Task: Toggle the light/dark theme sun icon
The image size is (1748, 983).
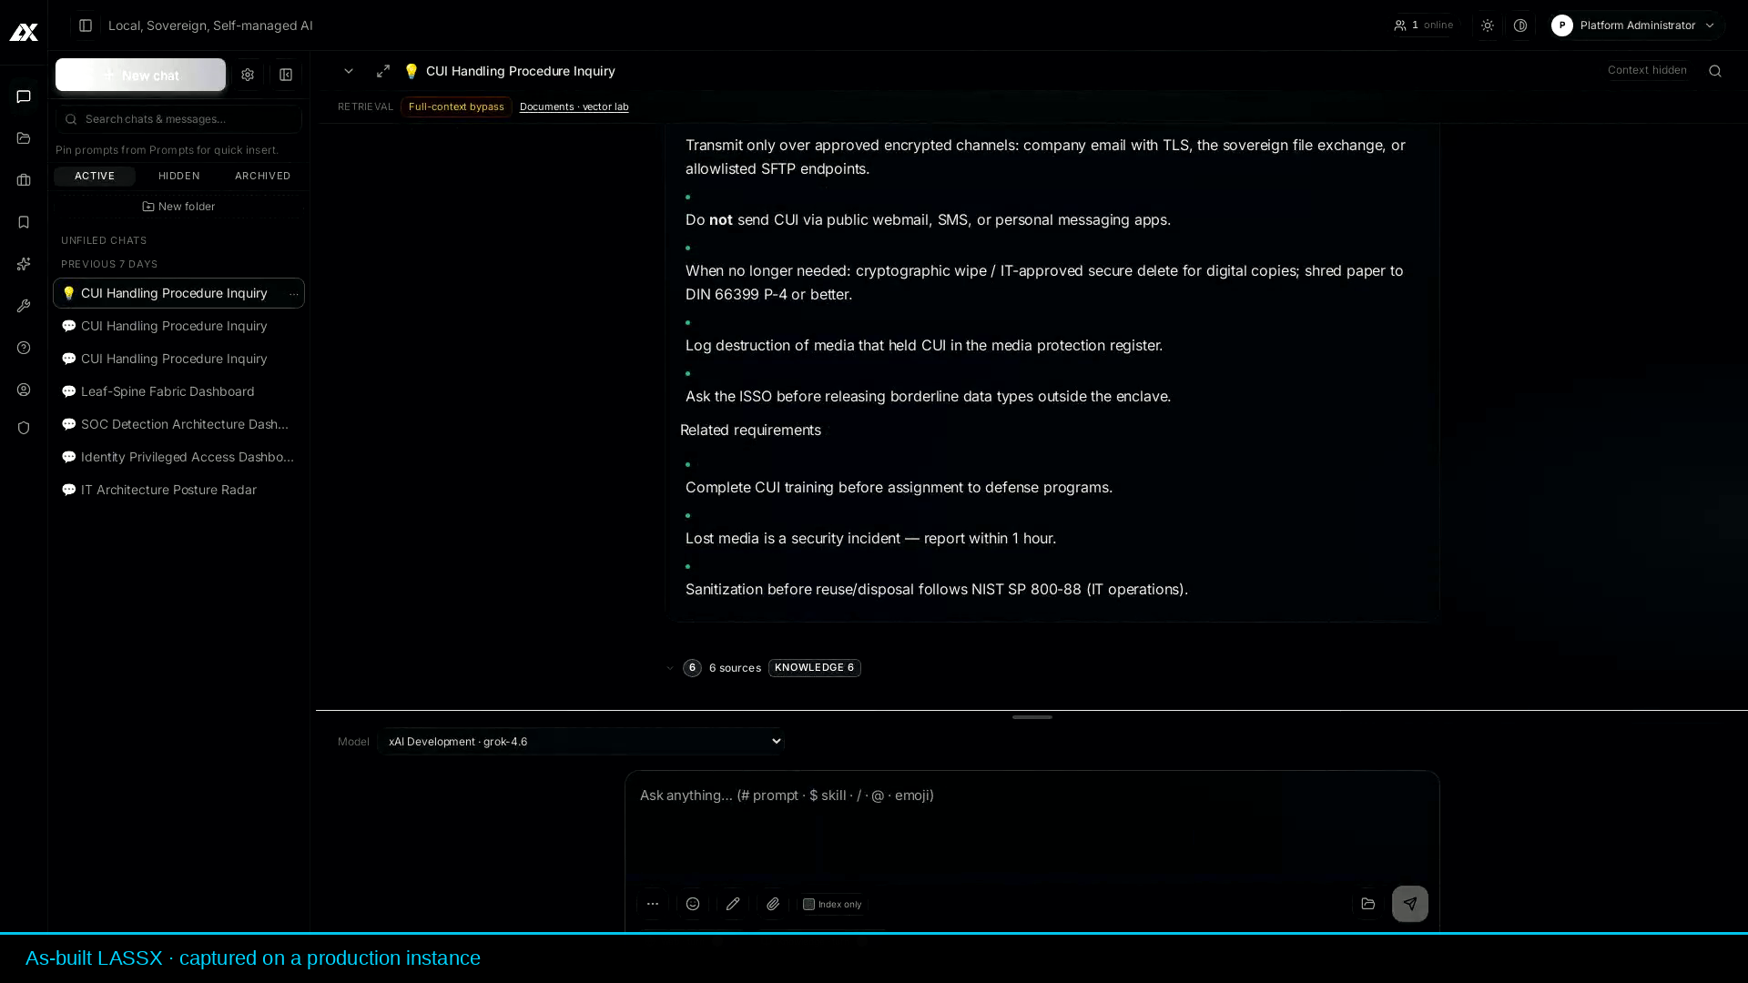Action: pos(1488,25)
